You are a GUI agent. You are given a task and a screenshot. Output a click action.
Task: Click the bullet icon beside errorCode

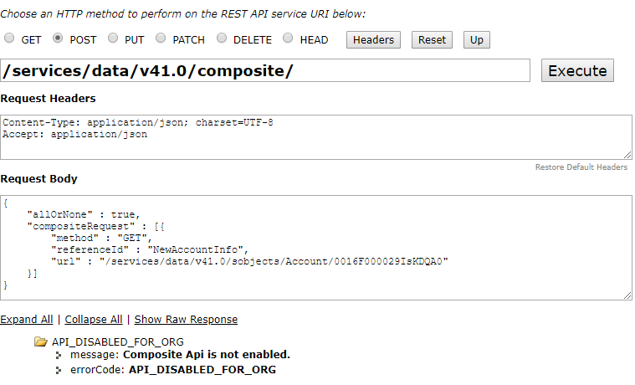pos(59,369)
